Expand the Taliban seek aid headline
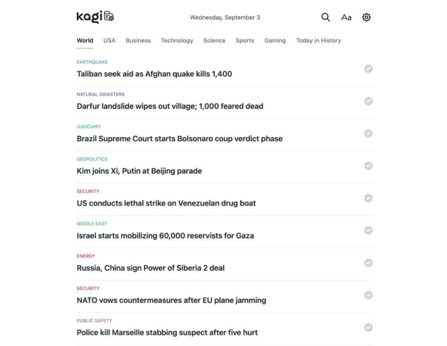The image size is (447, 346). click(154, 74)
